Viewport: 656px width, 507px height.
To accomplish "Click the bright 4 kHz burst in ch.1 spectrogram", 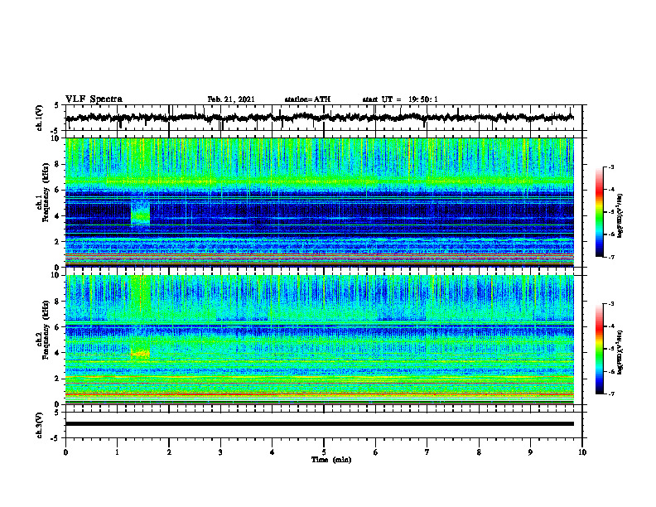I will (x=141, y=212).
